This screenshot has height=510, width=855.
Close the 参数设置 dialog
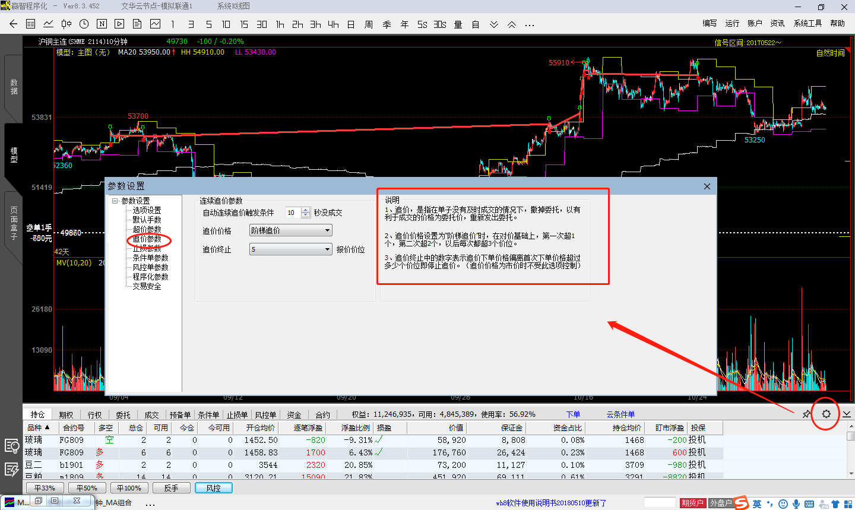point(707,186)
